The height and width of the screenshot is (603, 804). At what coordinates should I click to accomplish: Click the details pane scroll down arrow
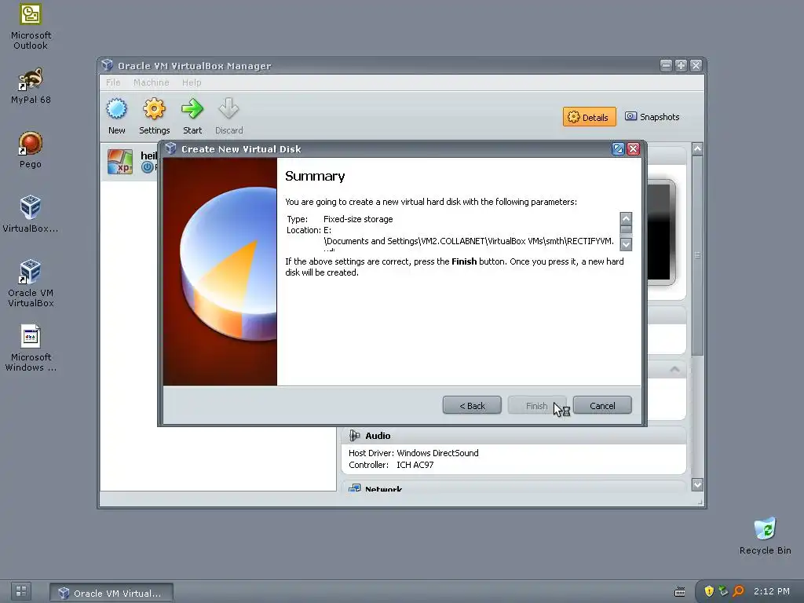(x=697, y=484)
